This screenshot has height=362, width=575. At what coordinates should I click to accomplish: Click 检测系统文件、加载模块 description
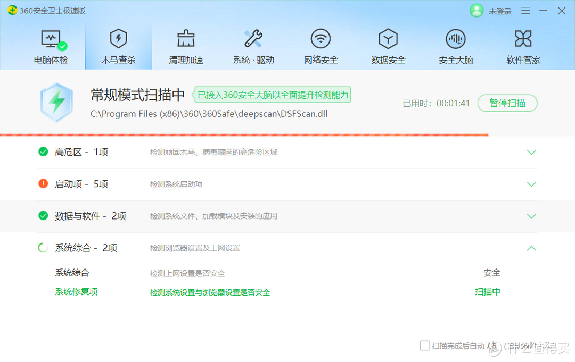213,216
